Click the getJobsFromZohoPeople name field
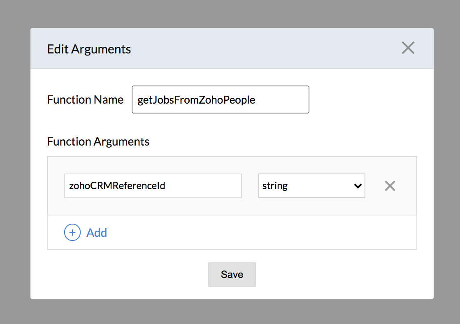 point(220,100)
